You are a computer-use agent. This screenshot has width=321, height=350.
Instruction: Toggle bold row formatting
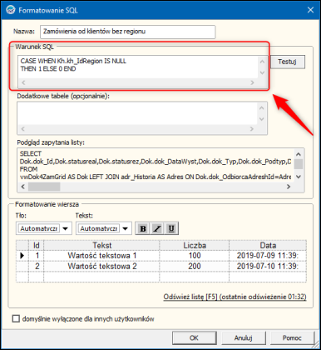[143, 228]
